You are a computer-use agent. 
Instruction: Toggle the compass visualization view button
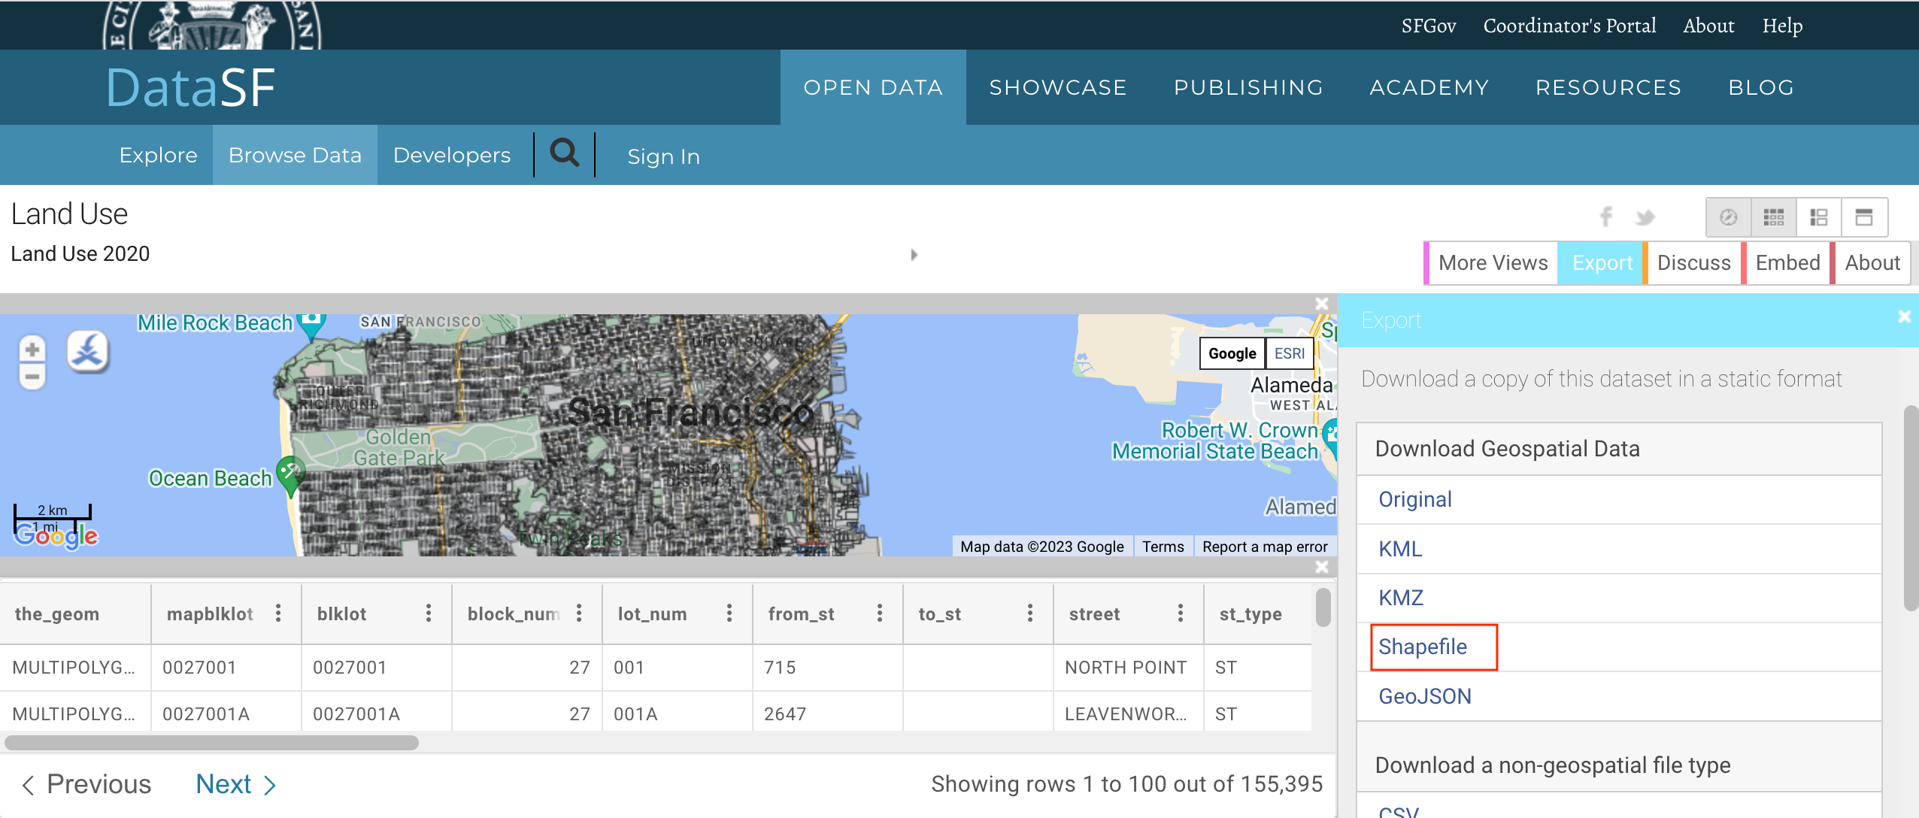tap(1728, 217)
